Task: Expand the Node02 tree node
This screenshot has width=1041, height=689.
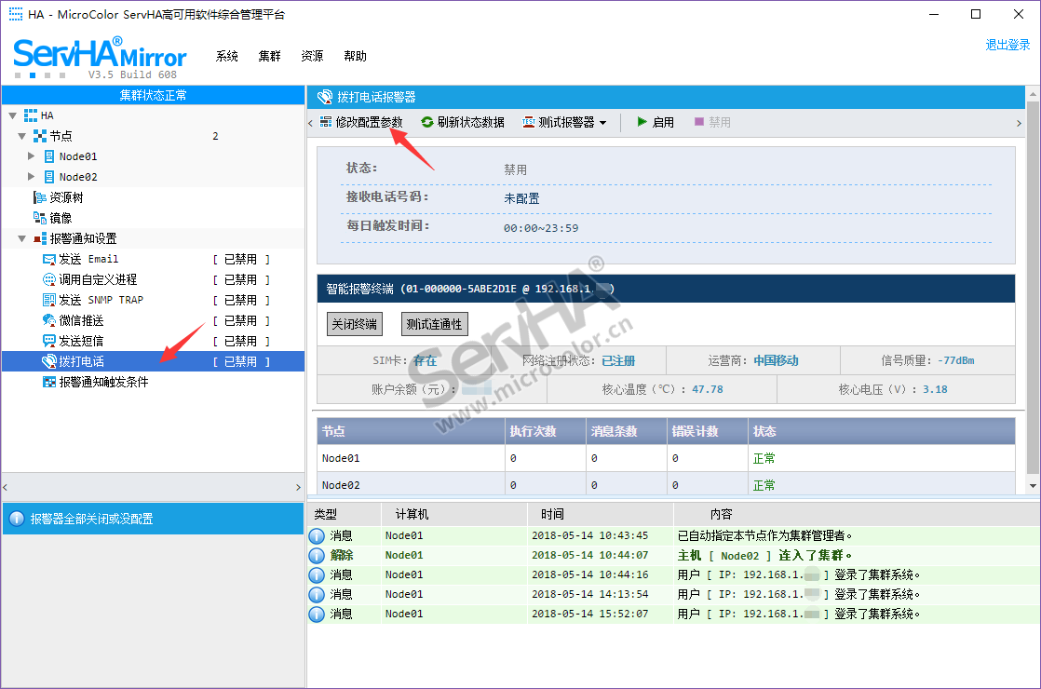Action: point(31,177)
